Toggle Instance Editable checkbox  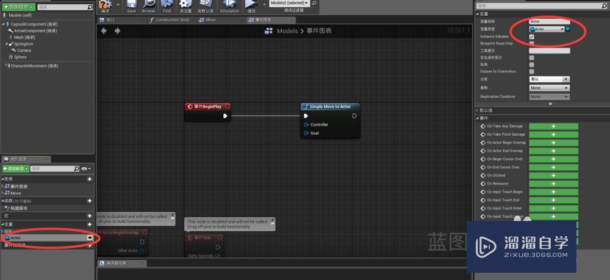pyautogui.click(x=532, y=37)
